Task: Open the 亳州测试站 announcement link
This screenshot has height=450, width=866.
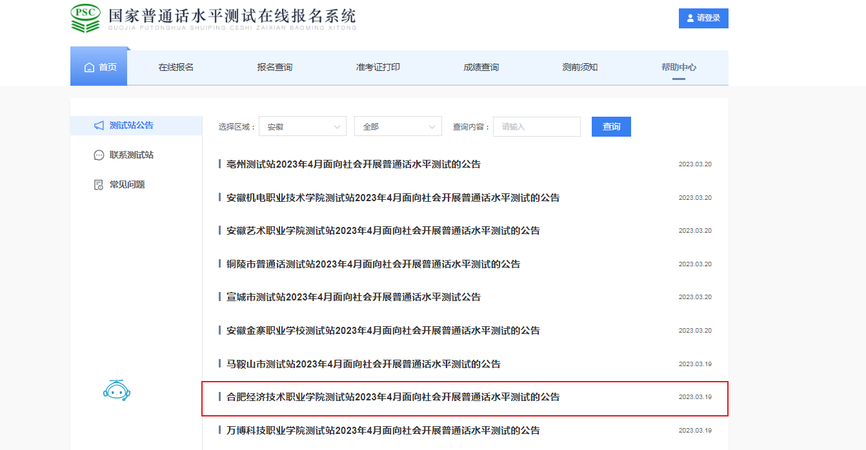Action: [x=354, y=164]
